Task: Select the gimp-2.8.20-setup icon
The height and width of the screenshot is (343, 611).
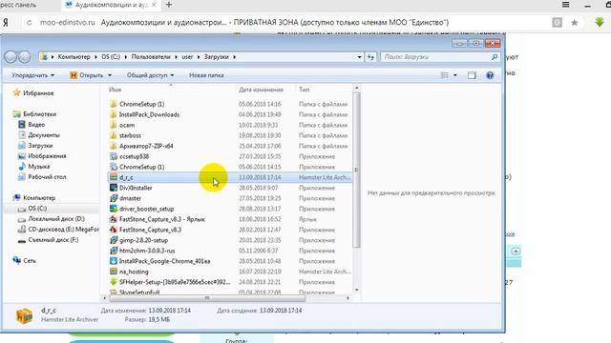Action: [x=114, y=240]
